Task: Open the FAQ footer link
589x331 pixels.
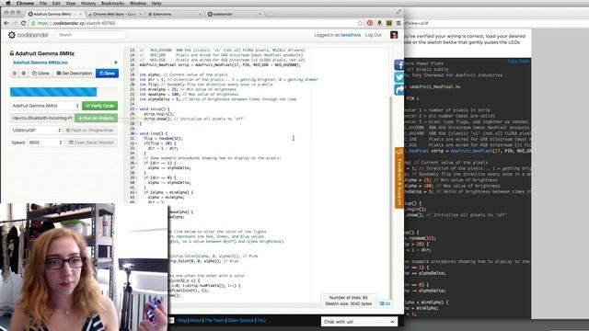Action: click(261, 320)
